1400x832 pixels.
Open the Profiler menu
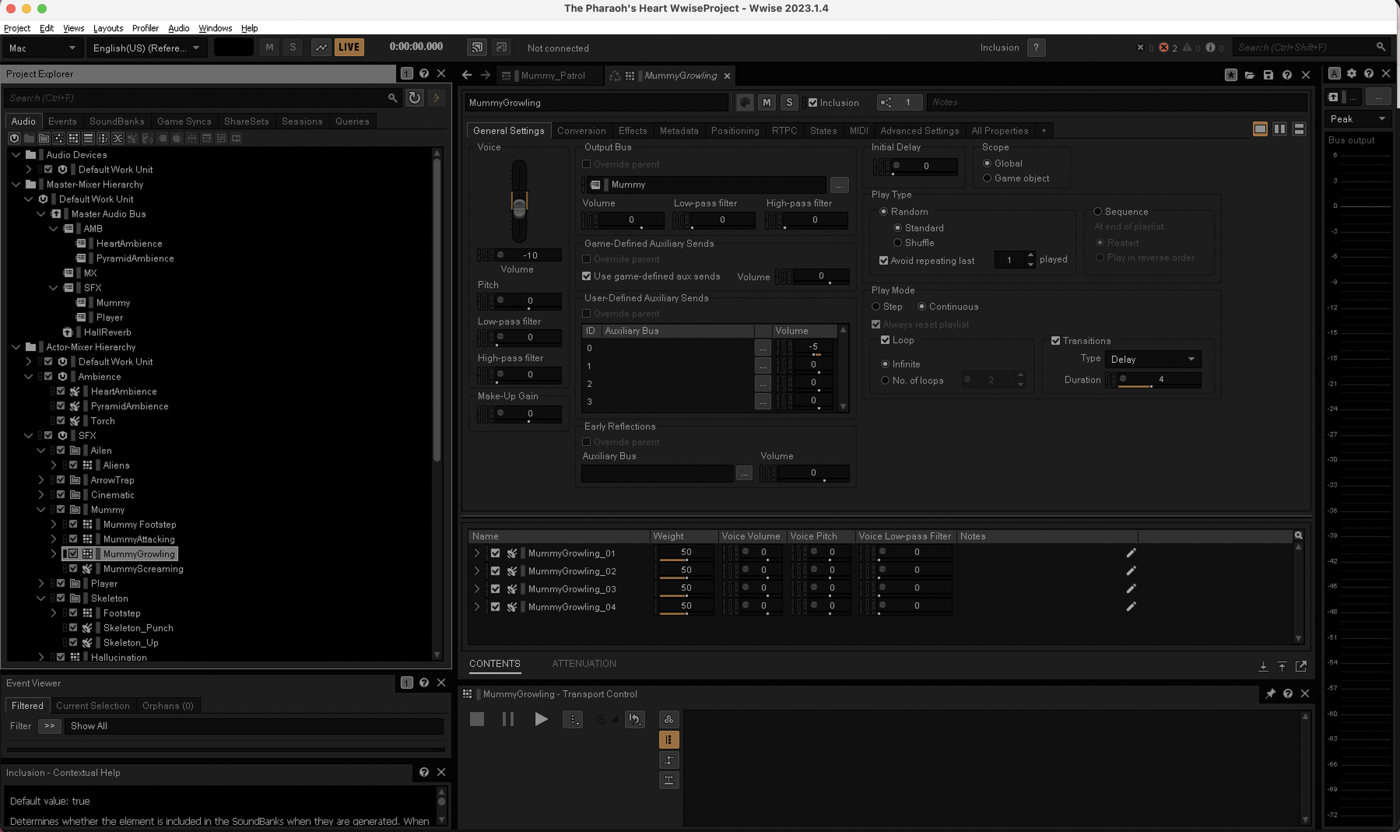point(145,28)
